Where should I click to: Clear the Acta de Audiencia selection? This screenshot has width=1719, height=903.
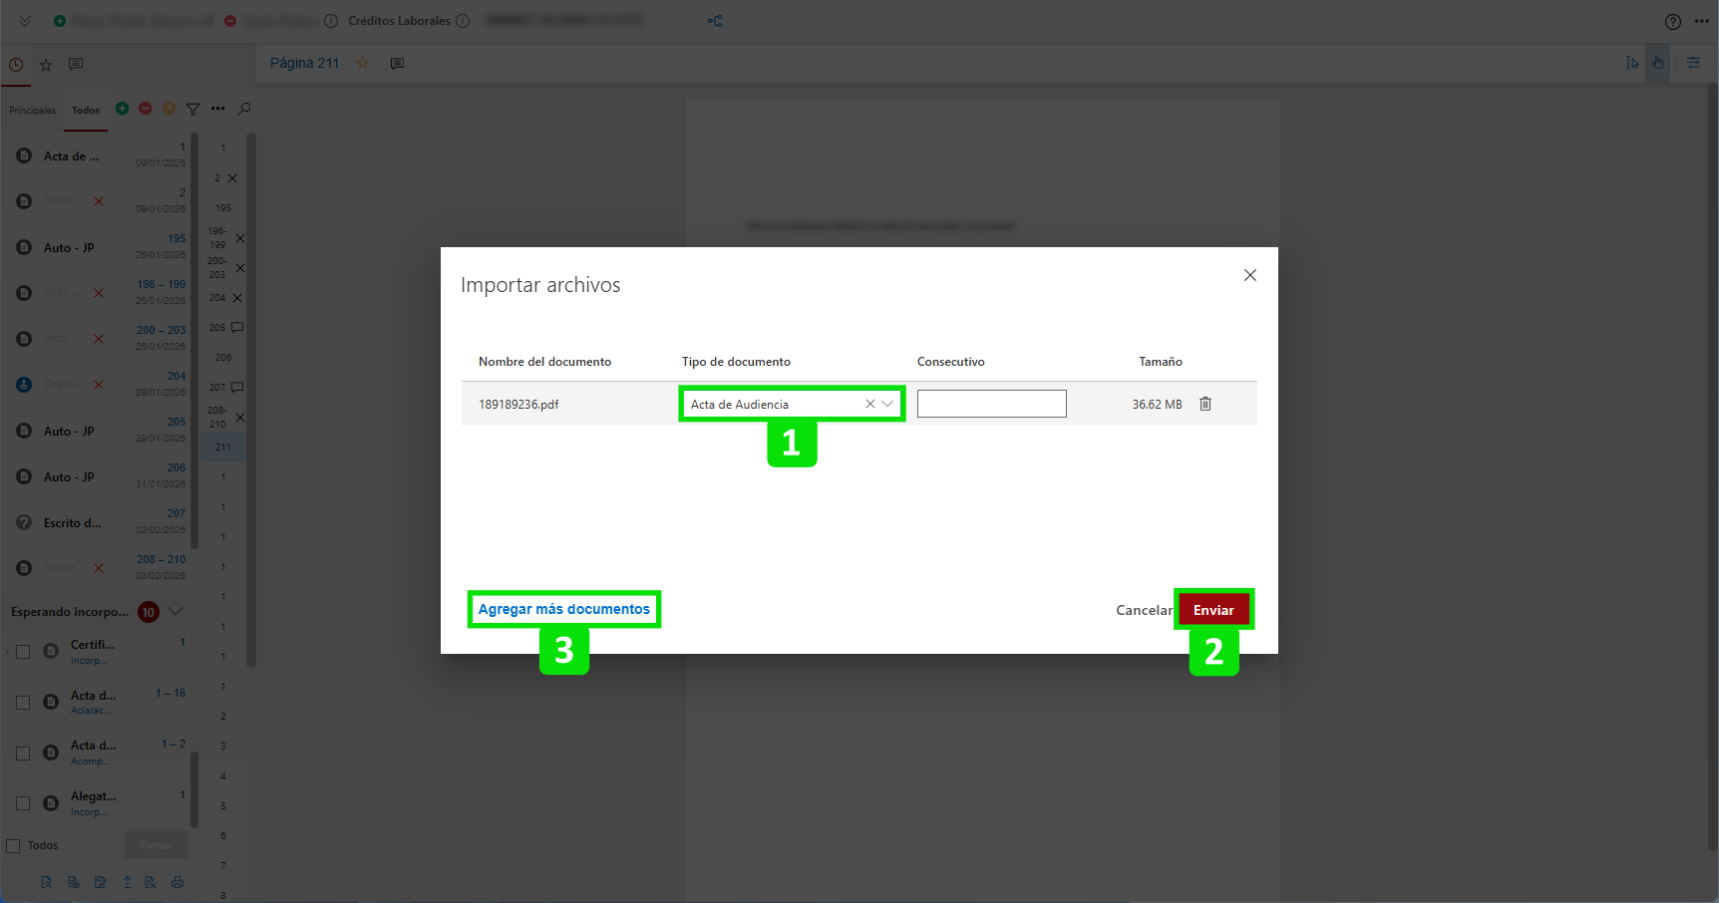tap(869, 404)
